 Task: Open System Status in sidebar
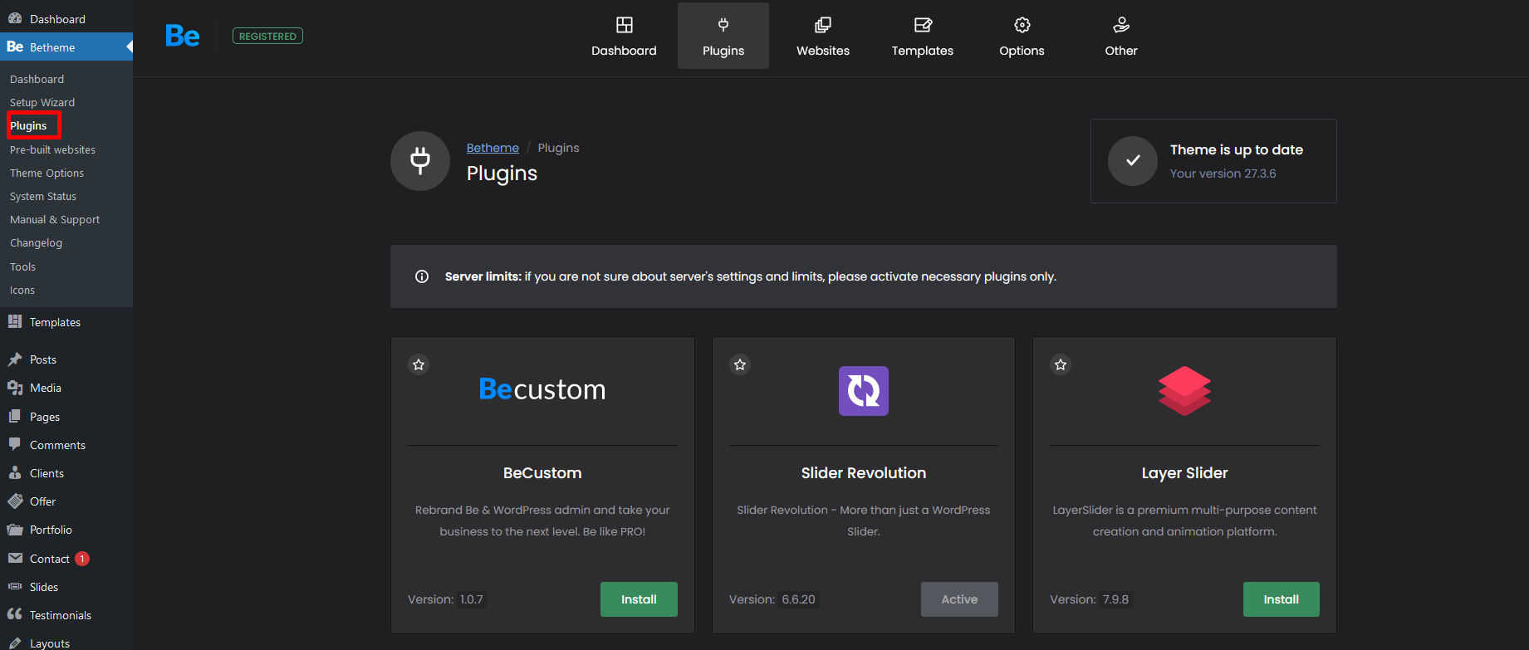pyautogui.click(x=43, y=196)
